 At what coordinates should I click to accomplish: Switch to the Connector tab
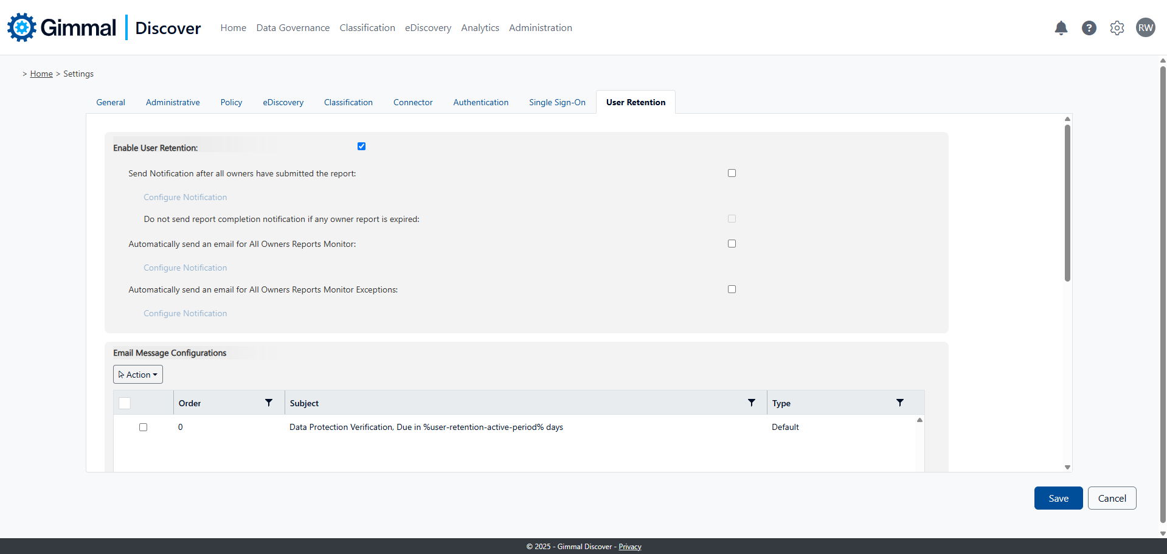coord(412,102)
